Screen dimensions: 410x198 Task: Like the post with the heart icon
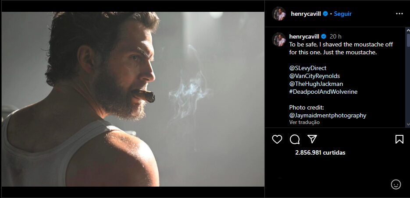click(277, 139)
